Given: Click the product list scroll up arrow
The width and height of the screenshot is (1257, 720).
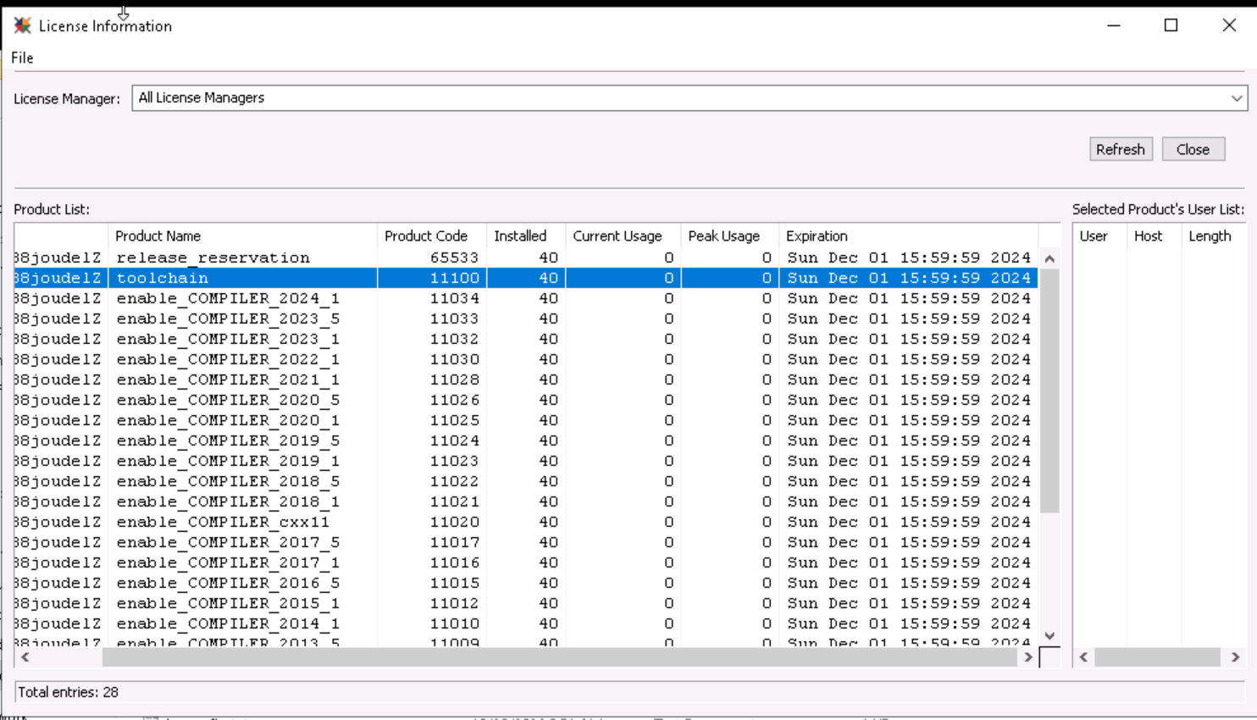Looking at the screenshot, I should [1049, 258].
